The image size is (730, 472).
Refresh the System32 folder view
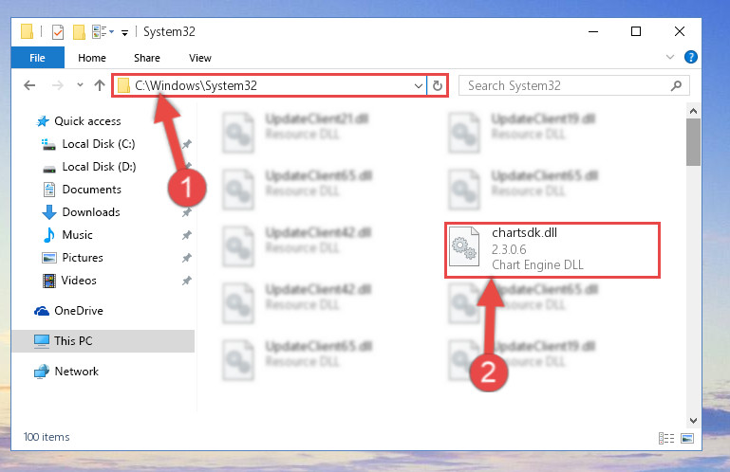438,85
